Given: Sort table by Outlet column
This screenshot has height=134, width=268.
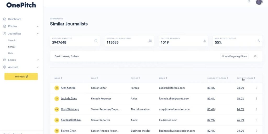Looking at the screenshot, I should click(135, 78).
